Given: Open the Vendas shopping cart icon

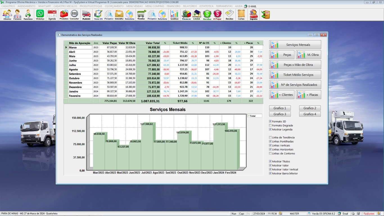Looking at the screenshot, I should (x=141, y=15).
